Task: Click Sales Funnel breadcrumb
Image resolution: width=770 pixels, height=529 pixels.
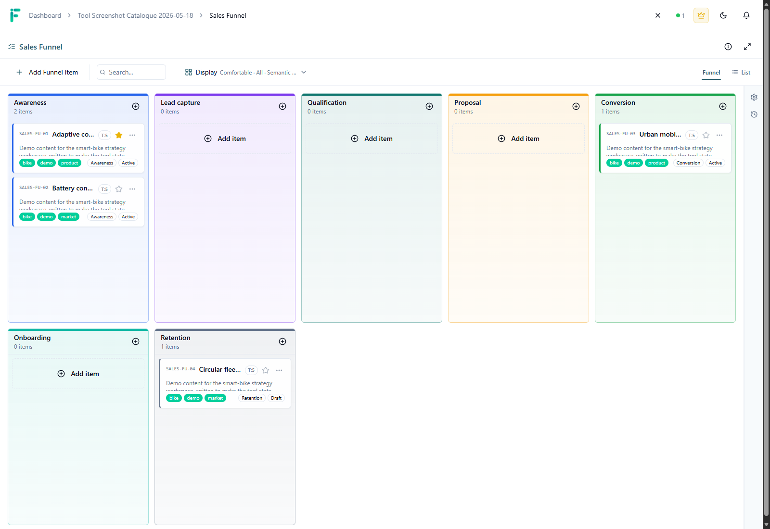Action: click(228, 15)
